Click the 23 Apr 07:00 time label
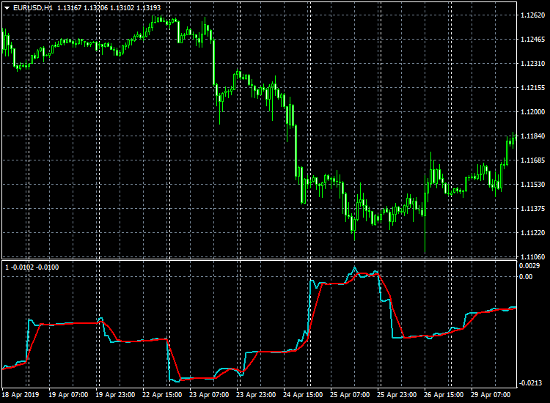The height and width of the screenshot is (403, 550). [209, 395]
